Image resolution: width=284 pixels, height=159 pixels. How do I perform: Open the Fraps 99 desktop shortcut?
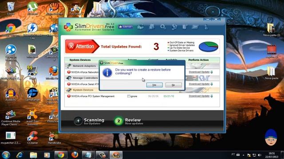pos(32,73)
